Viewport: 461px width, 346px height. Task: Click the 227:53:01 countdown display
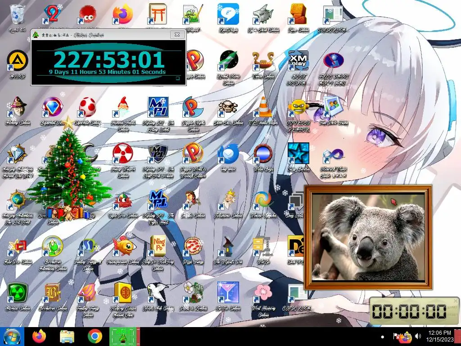coord(108,60)
